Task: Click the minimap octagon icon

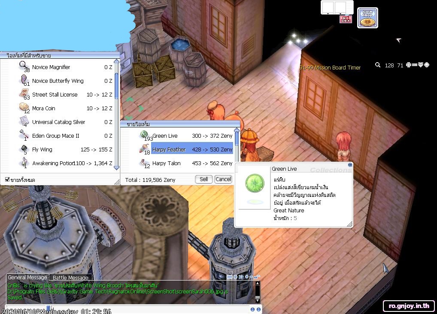Action: tap(426, 65)
